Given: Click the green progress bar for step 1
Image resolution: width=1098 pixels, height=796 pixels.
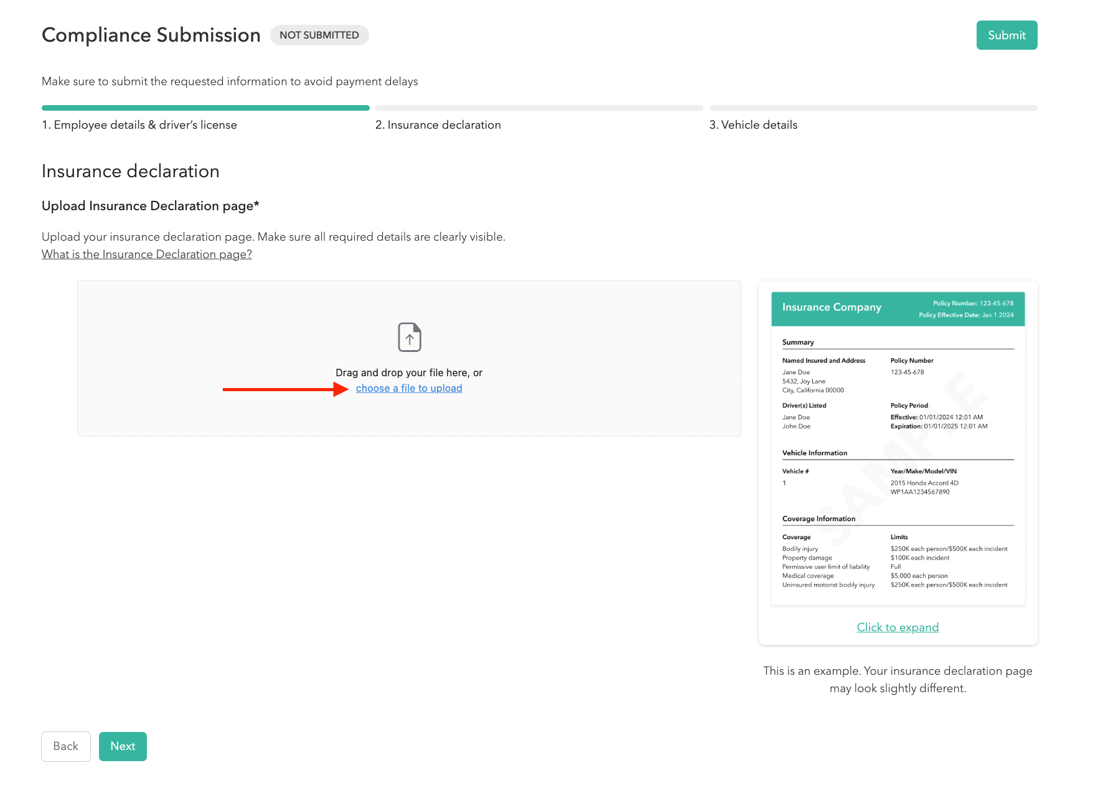Looking at the screenshot, I should coord(205,108).
